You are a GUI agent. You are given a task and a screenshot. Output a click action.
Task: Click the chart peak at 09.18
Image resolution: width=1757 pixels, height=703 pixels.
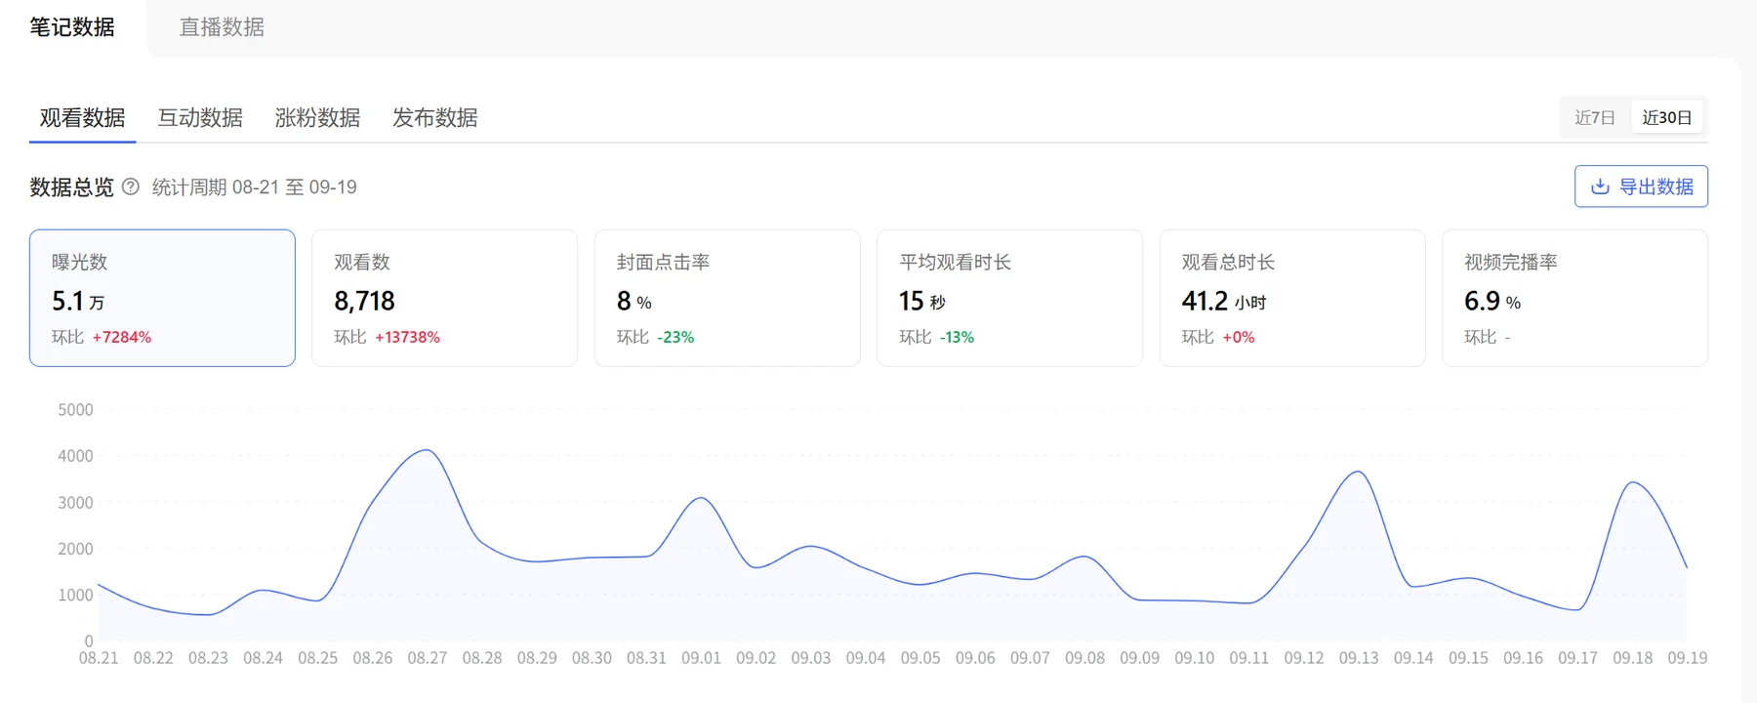[1633, 482]
